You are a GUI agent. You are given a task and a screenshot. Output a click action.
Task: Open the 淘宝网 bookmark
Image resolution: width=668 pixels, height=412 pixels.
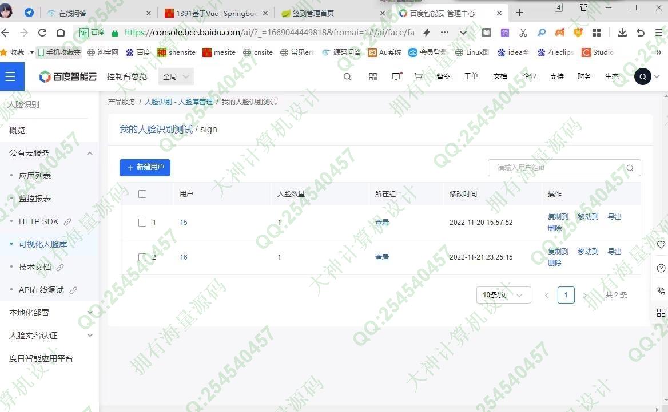[103, 52]
